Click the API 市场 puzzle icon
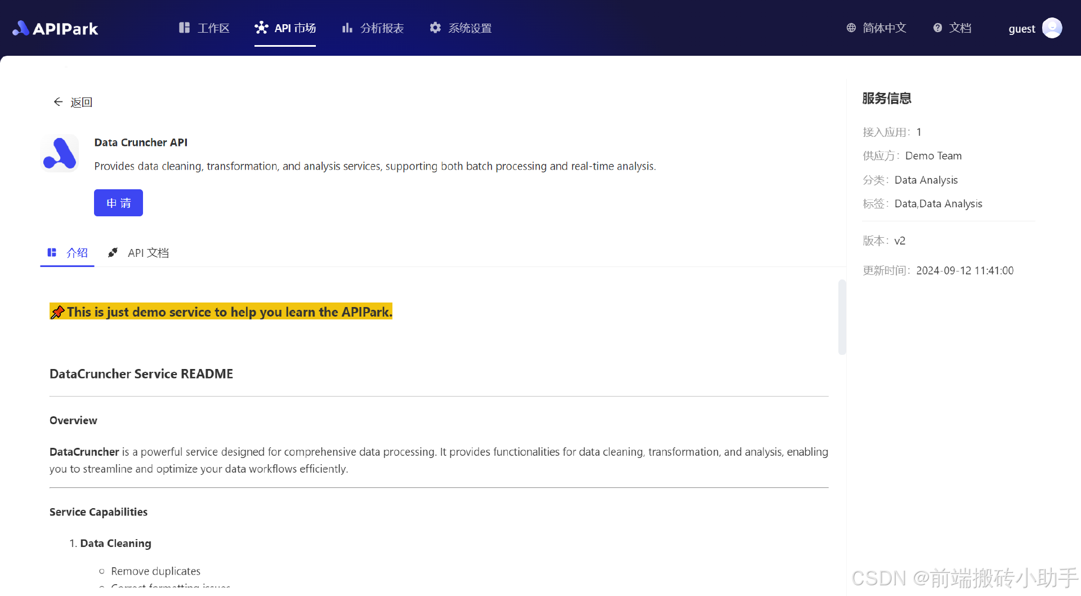Image resolution: width=1081 pixels, height=596 pixels. coord(262,27)
